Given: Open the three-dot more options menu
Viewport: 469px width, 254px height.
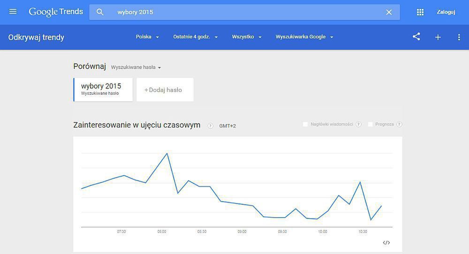Looking at the screenshot, I should tap(459, 37).
